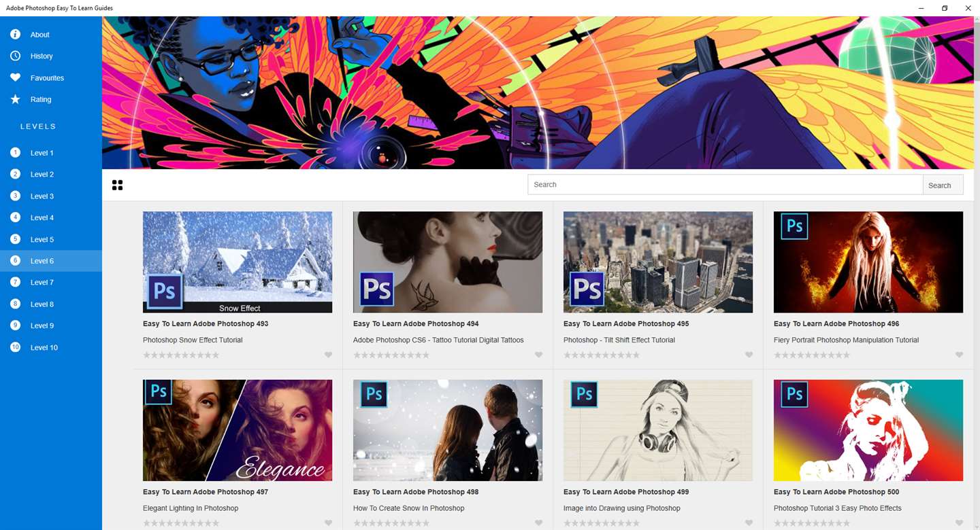Open the tattoo tutorial thumbnail

pyautogui.click(x=448, y=262)
